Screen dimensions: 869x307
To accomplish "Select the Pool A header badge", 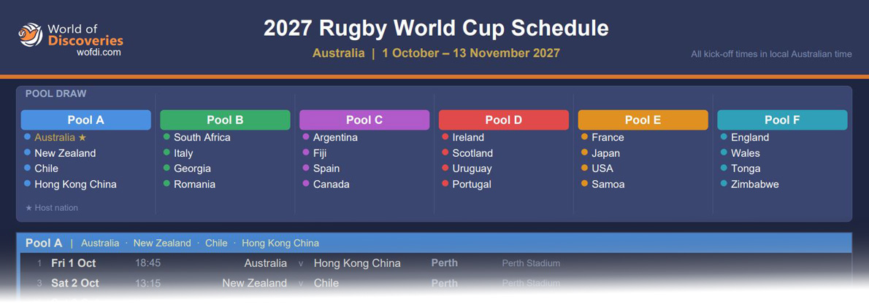I will [86, 120].
